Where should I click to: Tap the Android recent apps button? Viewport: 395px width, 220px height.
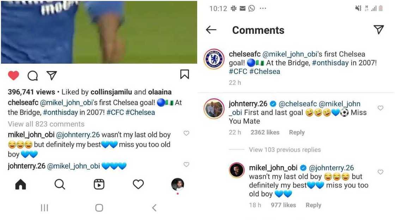(44, 208)
